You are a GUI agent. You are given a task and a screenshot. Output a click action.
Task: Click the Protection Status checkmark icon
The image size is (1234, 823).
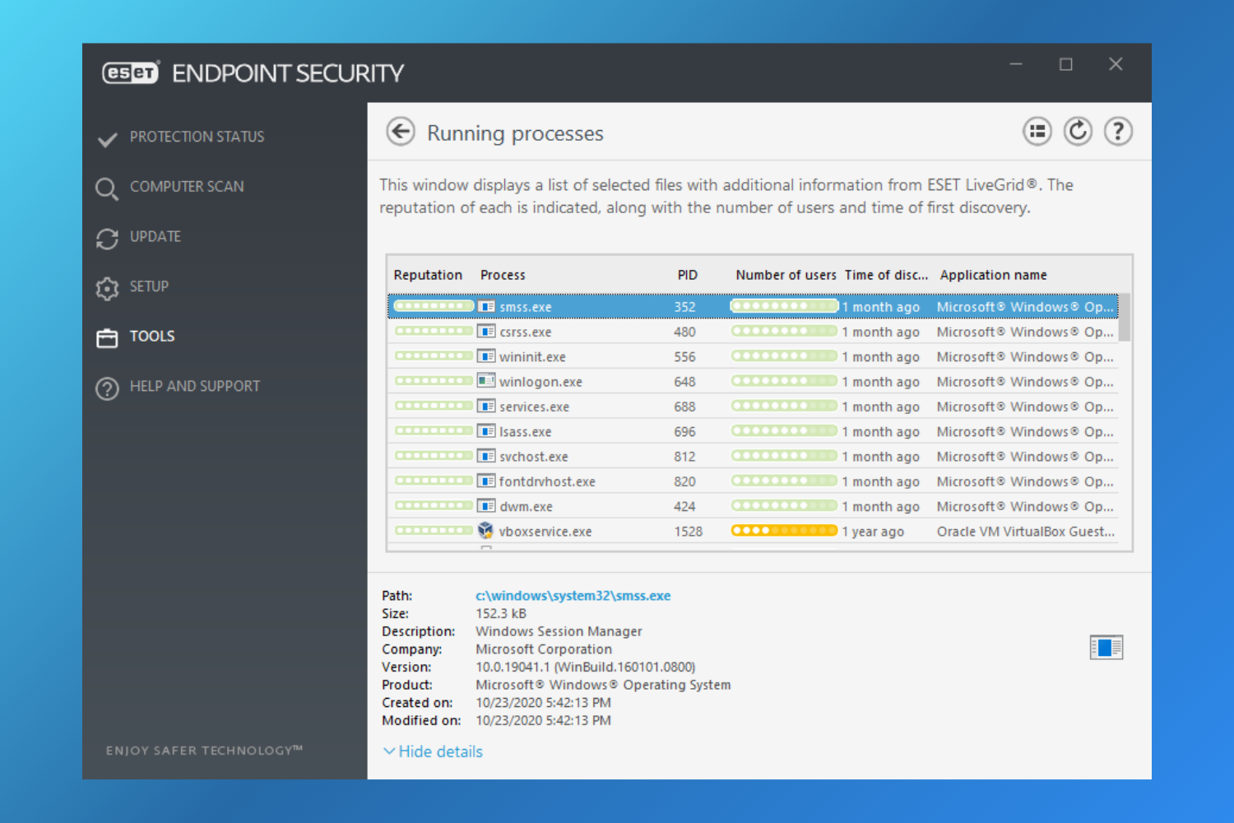tap(107, 139)
